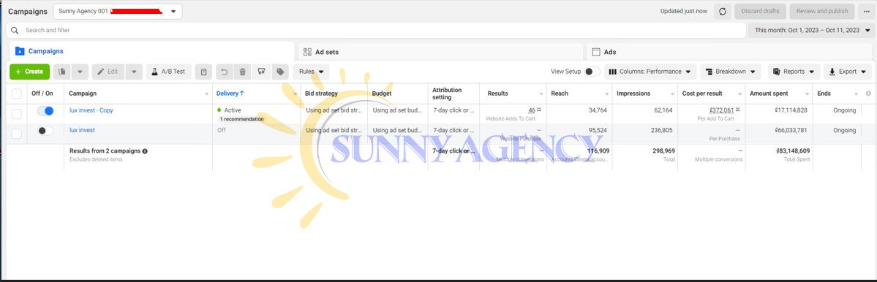Screen dimensions: 877x282
Task: Open the Reports dropdown
Action: pos(794,72)
